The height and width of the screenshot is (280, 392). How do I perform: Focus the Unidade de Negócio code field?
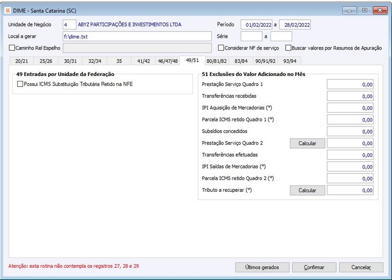coord(69,25)
